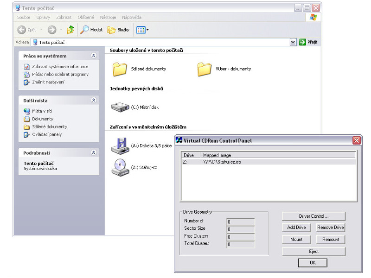Click the Přejít go button
The width and height of the screenshot is (371, 278).
coord(308,42)
